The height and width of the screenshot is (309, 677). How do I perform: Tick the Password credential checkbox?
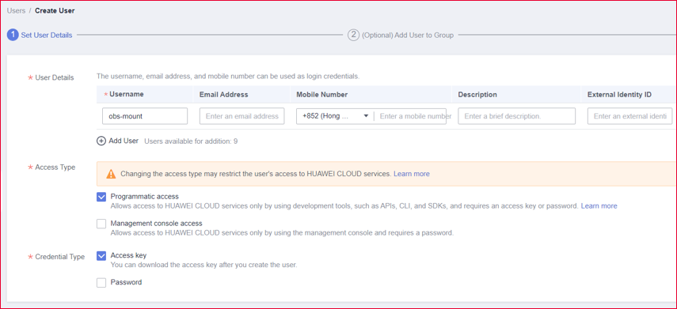tap(101, 283)
